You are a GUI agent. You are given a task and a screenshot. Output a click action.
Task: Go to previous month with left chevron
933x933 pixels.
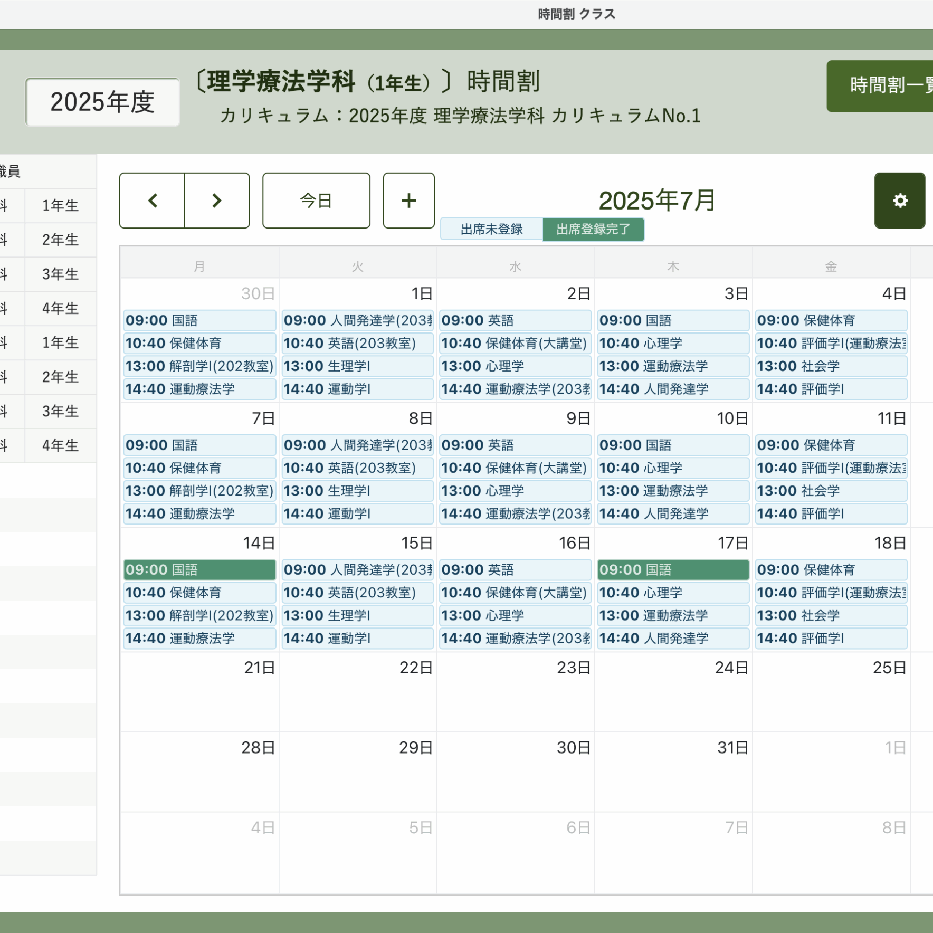click(x=152, y=201)
